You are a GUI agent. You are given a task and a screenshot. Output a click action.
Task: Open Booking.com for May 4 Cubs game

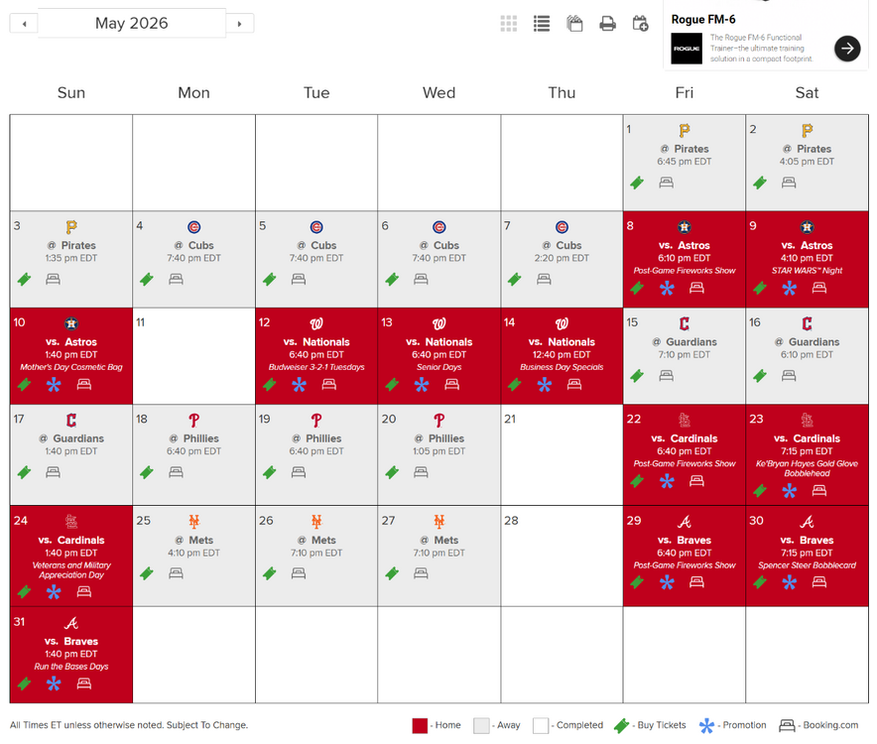pos(176,279)
